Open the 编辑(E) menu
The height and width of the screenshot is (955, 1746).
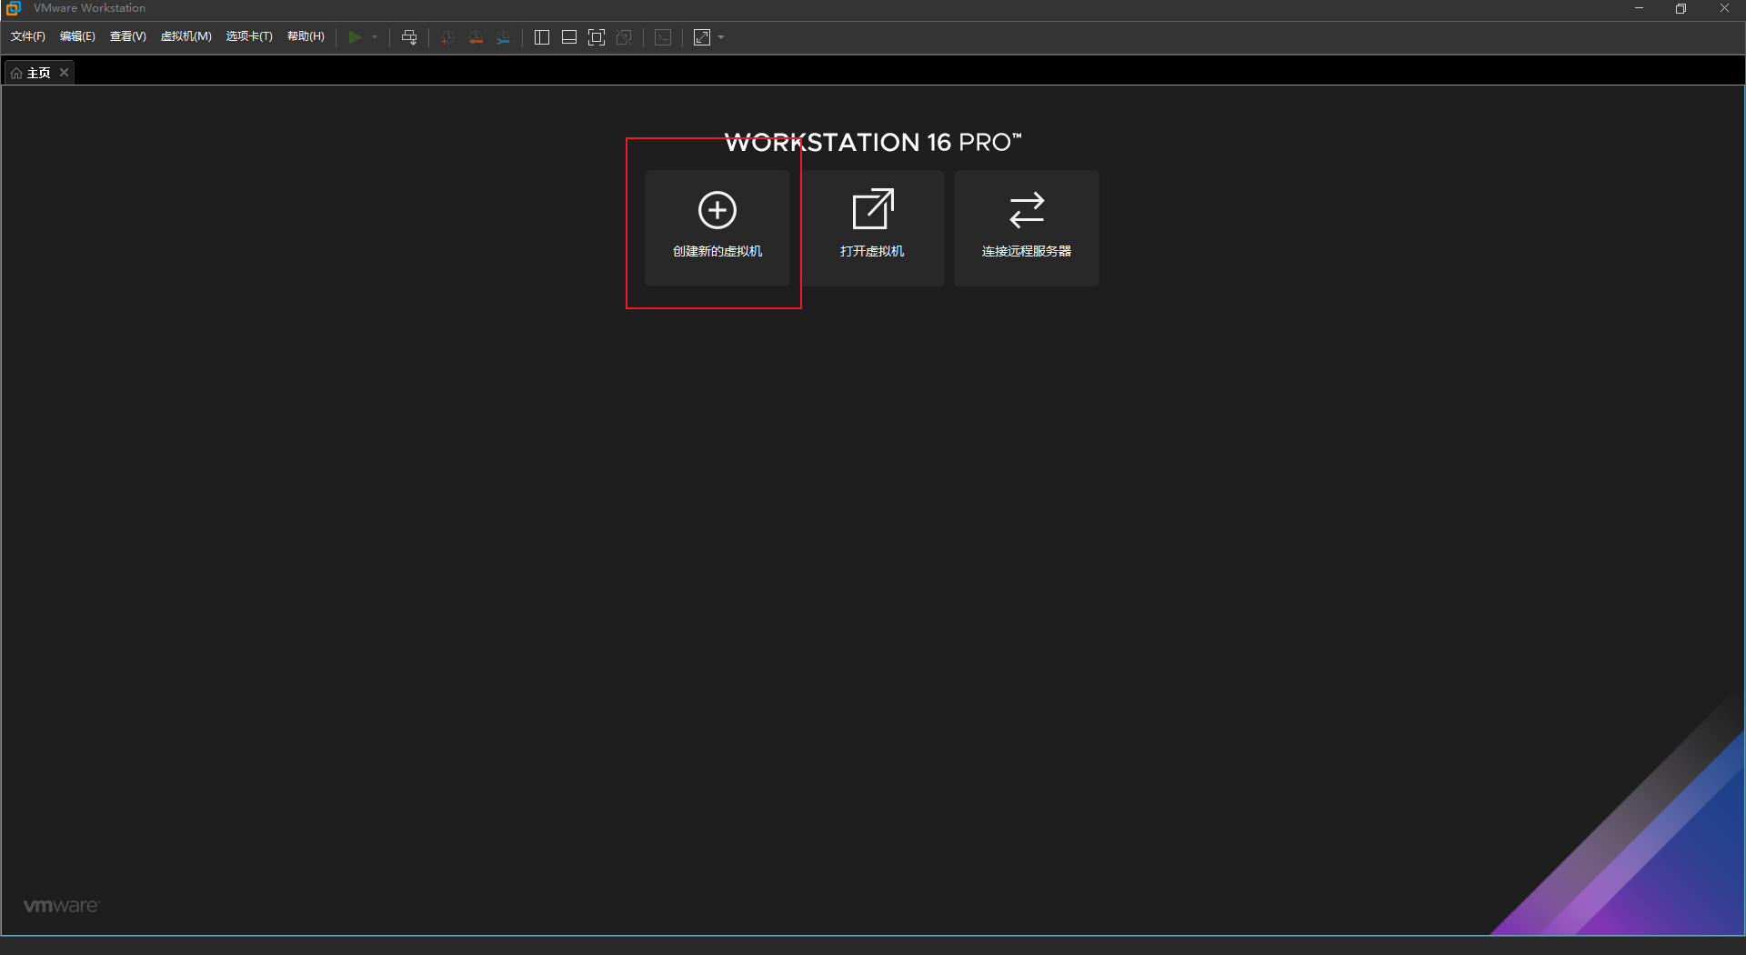77,36
